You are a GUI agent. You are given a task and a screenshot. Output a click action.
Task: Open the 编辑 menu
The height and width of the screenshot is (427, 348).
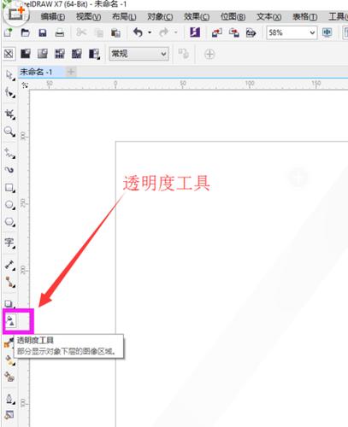[53, 17]
